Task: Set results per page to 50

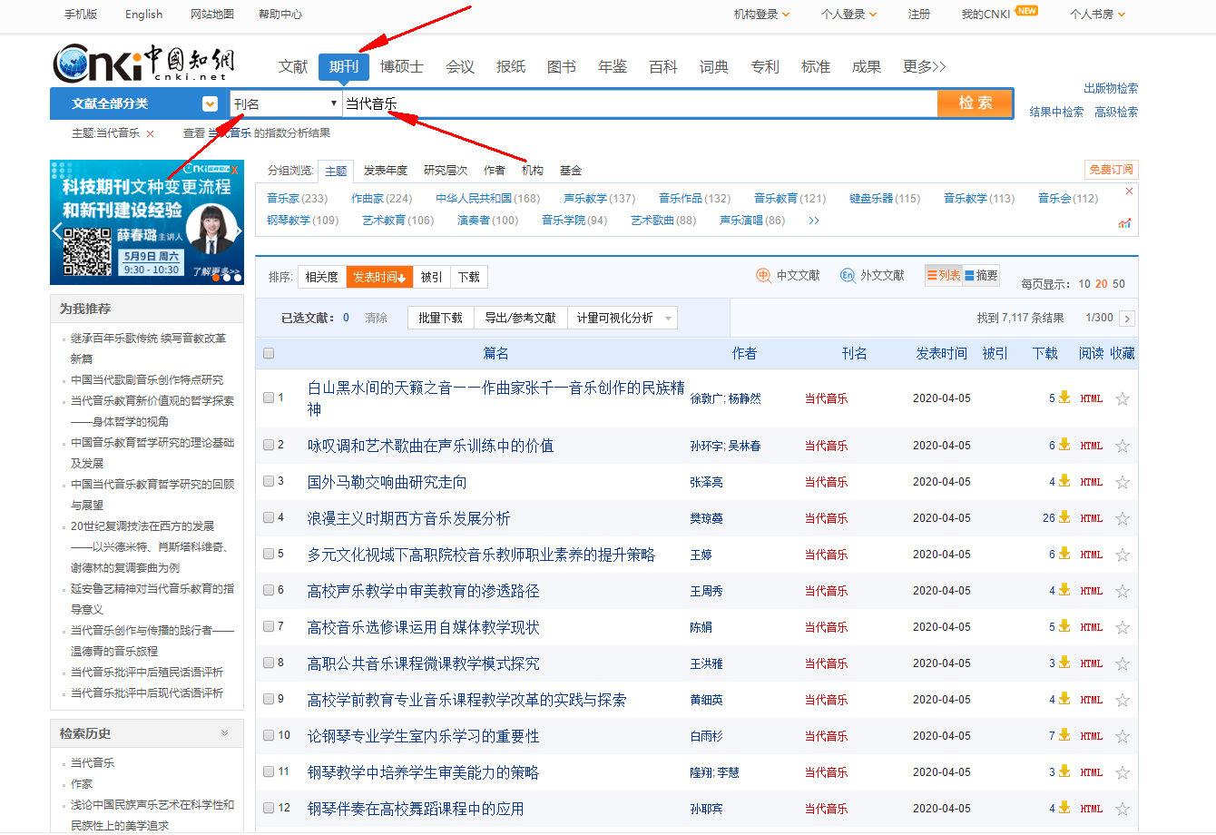Action: click(1119, 284)
